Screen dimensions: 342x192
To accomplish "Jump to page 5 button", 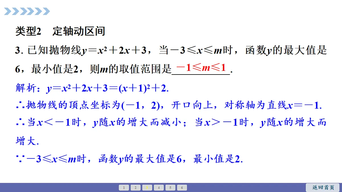I will (170, 188).
